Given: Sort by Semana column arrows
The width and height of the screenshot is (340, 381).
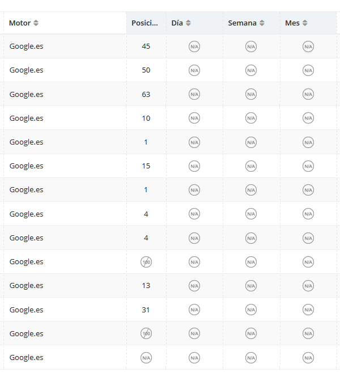Looking at the screenshot, I should 262,23.
